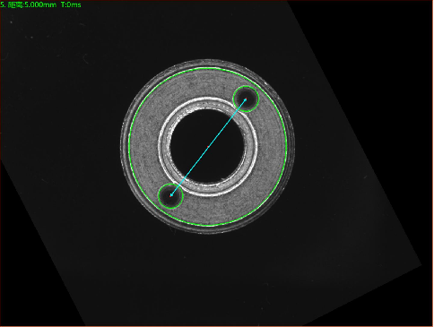Click the red center point of the part

click(x=208, y=146)
